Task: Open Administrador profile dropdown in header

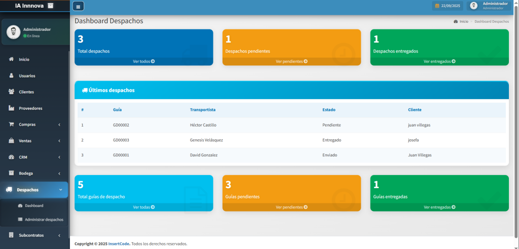Action: click(490, 6)
